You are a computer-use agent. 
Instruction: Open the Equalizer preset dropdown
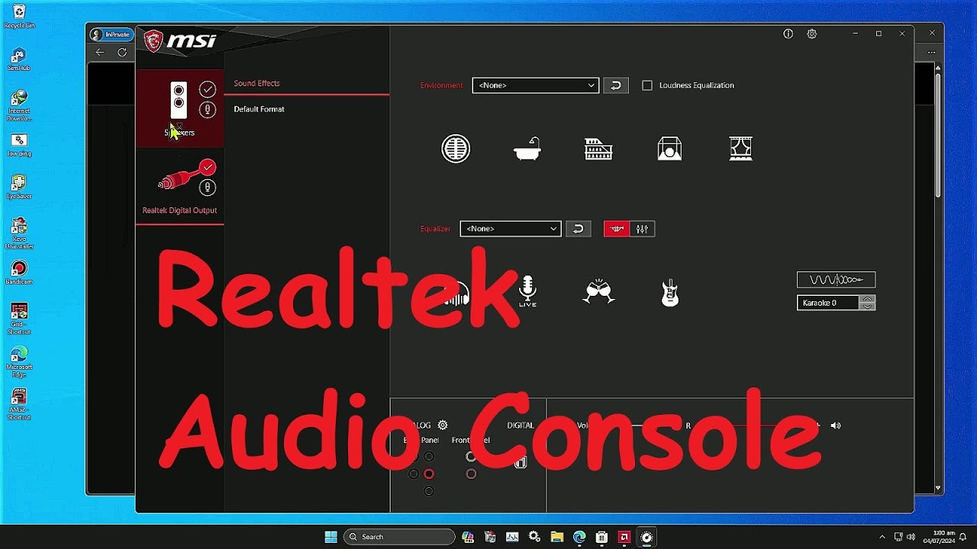510,228
